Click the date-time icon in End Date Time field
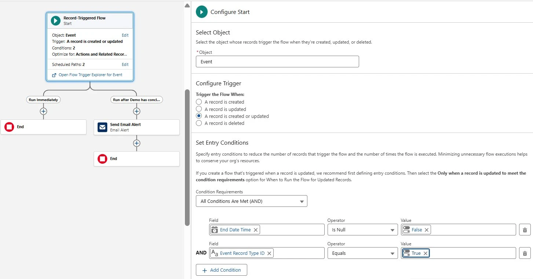The width and height of the screenshot is (533, 279). pyautogui.click(x=215, y=230)
